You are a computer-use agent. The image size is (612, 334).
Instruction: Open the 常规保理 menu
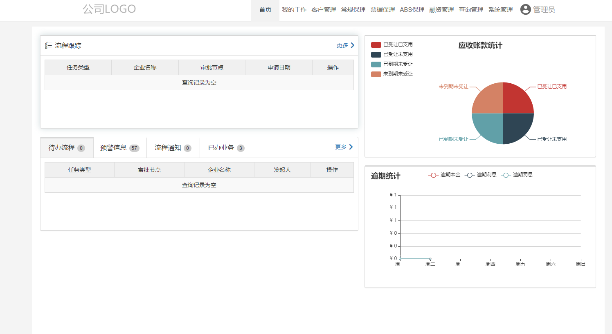tap(353, 10)
